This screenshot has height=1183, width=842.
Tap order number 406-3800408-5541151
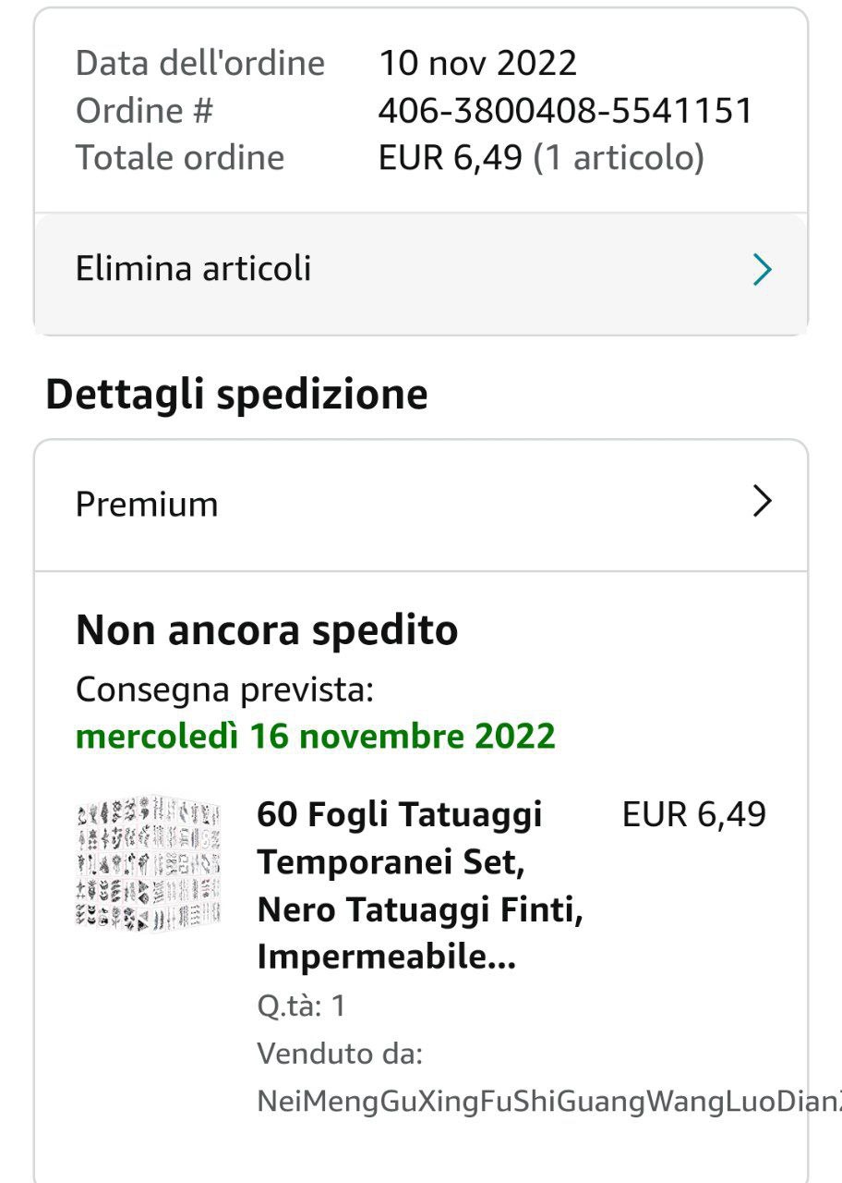(565, 111)
